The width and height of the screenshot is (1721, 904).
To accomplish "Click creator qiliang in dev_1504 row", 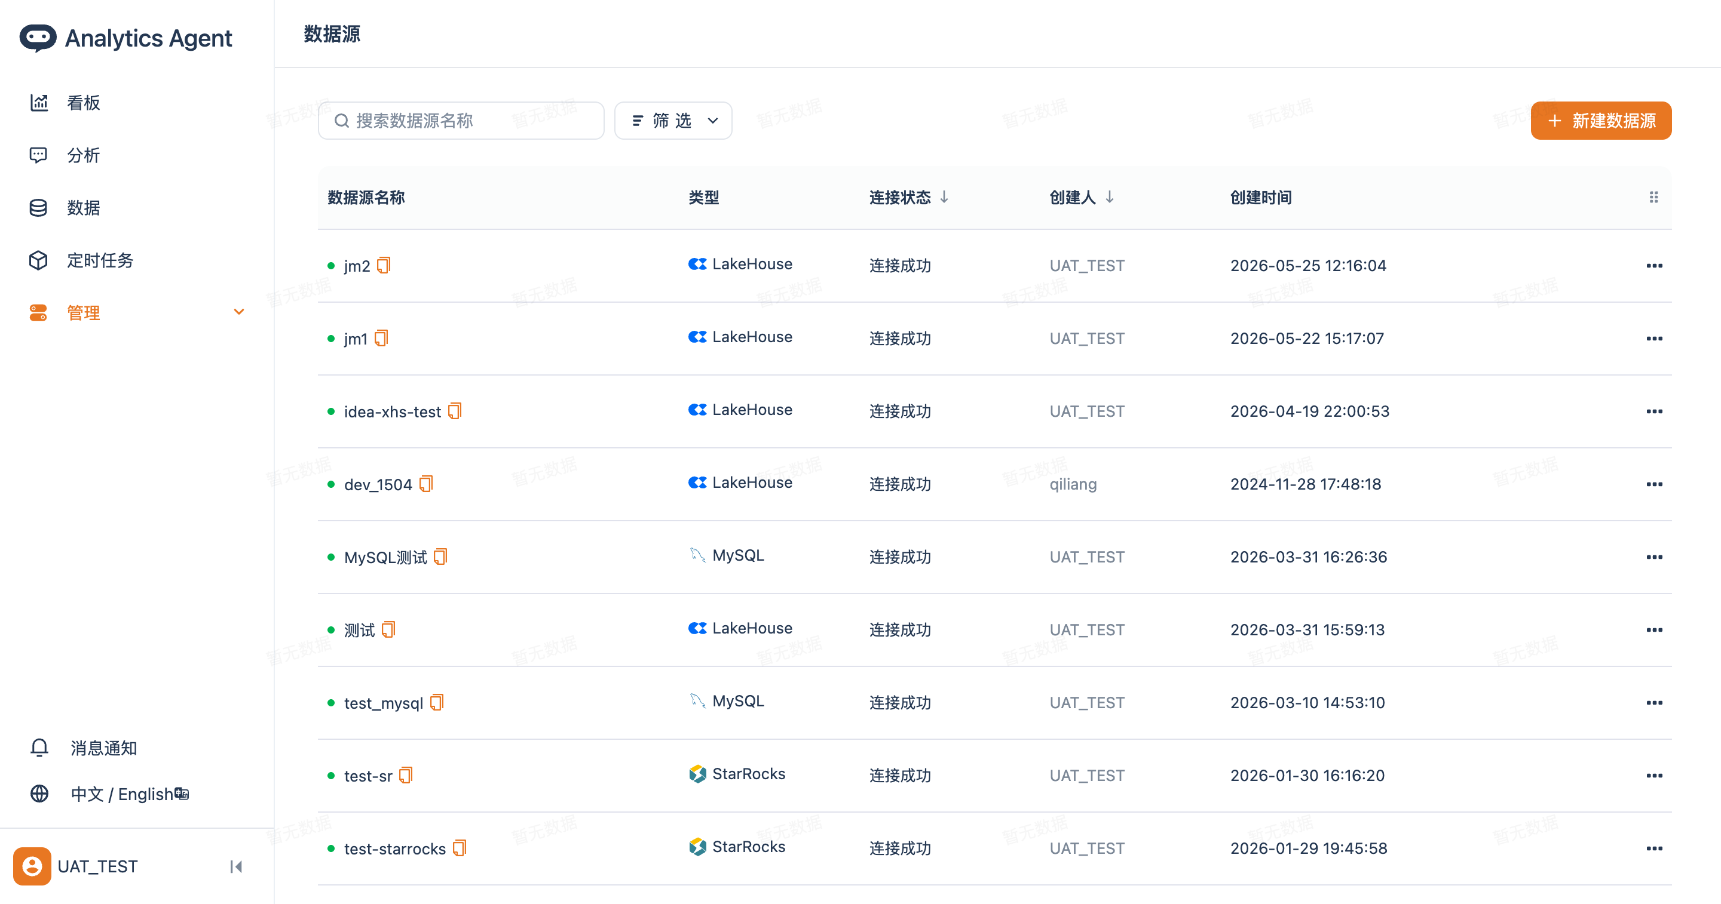I will [x=1073, y=484].
